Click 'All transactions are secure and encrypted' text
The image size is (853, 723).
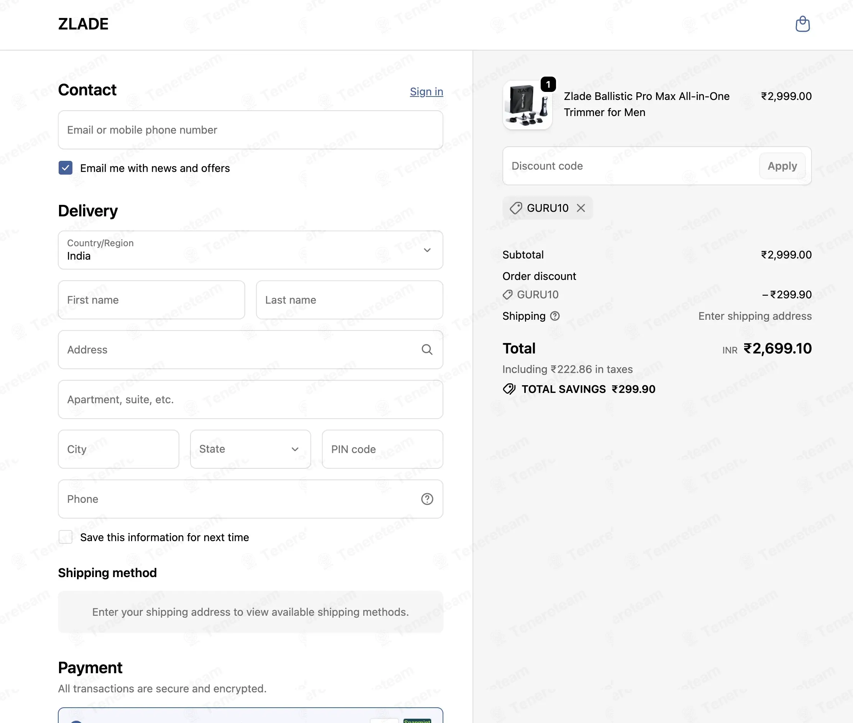click(162, 689)
